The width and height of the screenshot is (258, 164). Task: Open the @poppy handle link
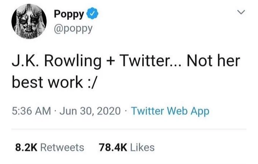point(73,29)
